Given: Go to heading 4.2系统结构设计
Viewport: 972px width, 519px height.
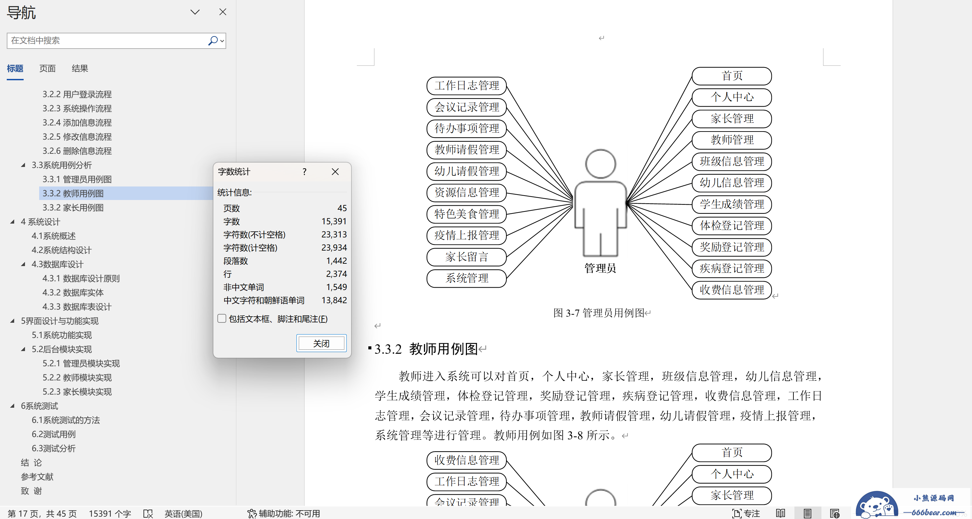Looking at the screenshot, I should coord(61,250).
